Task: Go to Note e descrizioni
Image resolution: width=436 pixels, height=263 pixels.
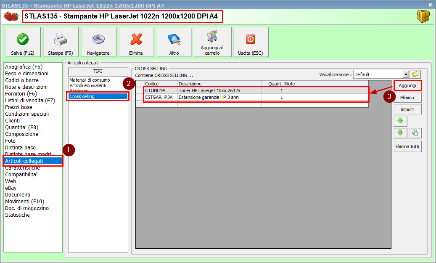Action: [x=26, y=87]
